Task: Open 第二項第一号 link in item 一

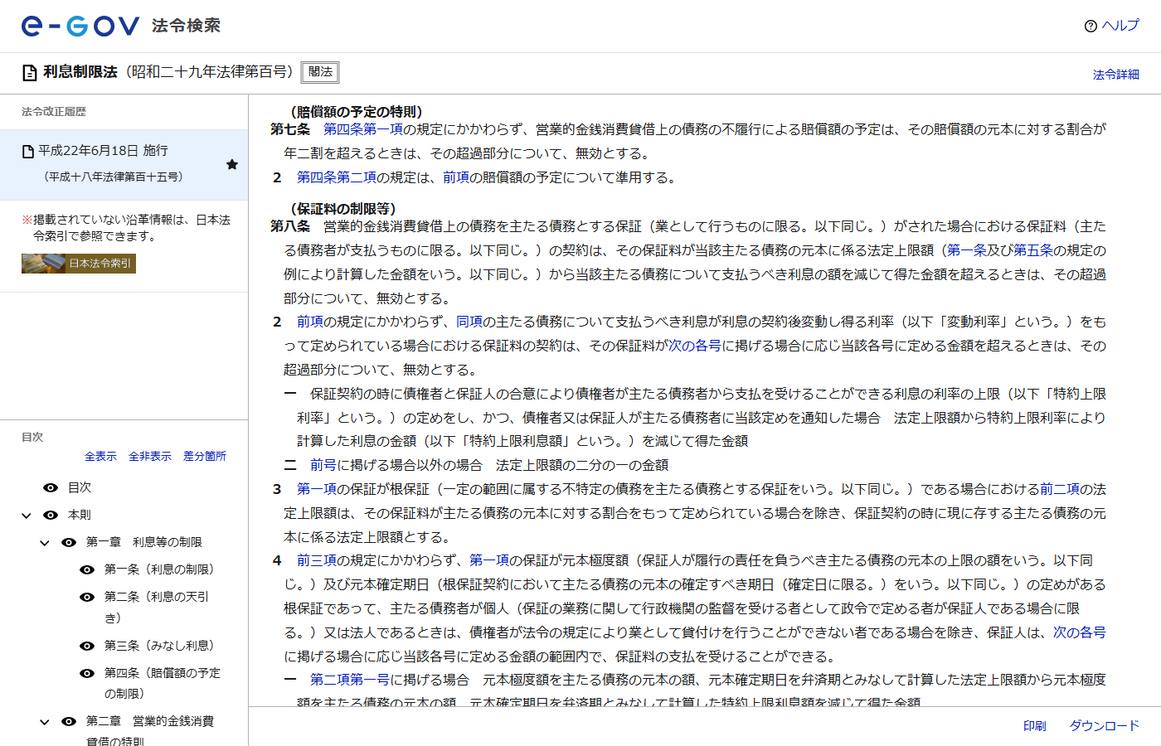Action: click(x=350, y=680)
